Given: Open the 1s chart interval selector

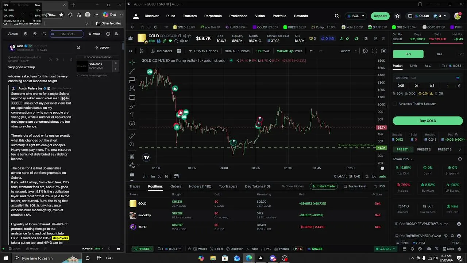Looking at the screenshot, I should click(x=130, y=51).
